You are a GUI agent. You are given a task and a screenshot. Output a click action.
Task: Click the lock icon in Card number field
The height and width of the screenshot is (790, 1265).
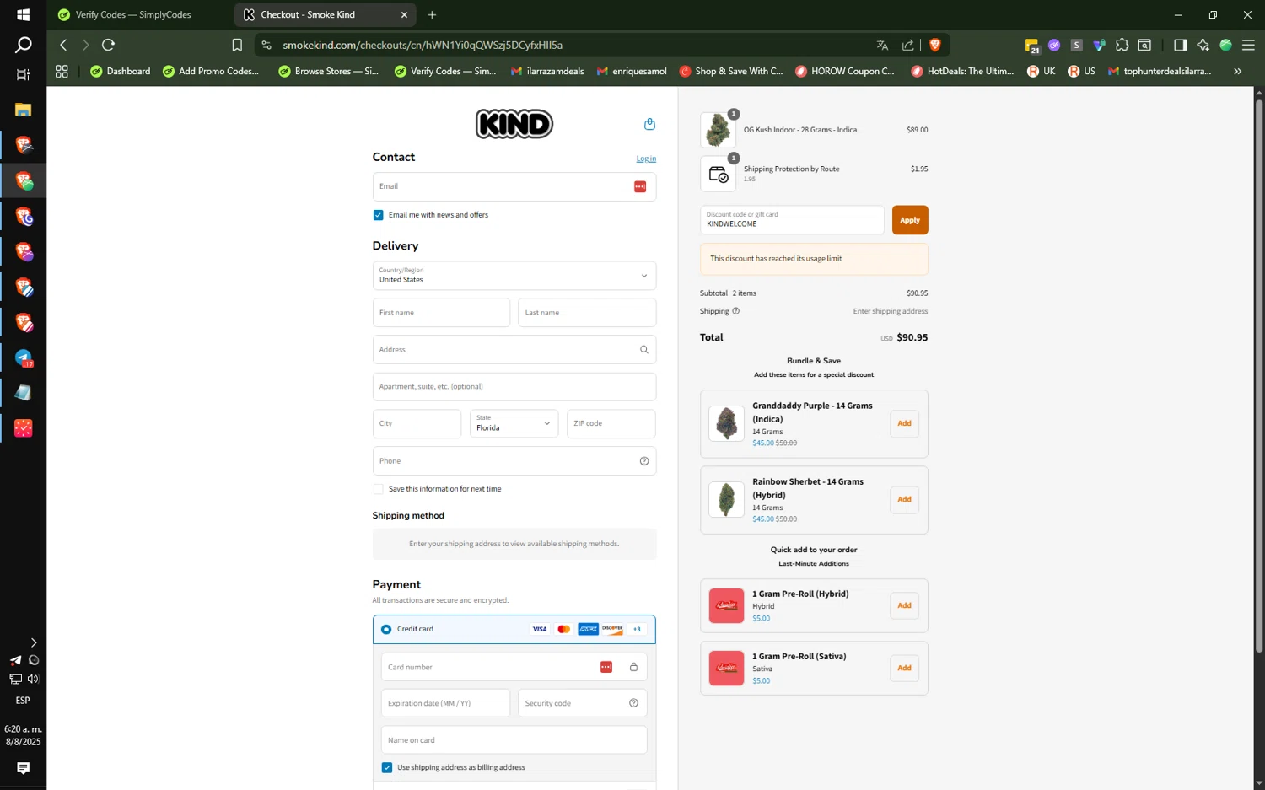click(x=633, y=667)
